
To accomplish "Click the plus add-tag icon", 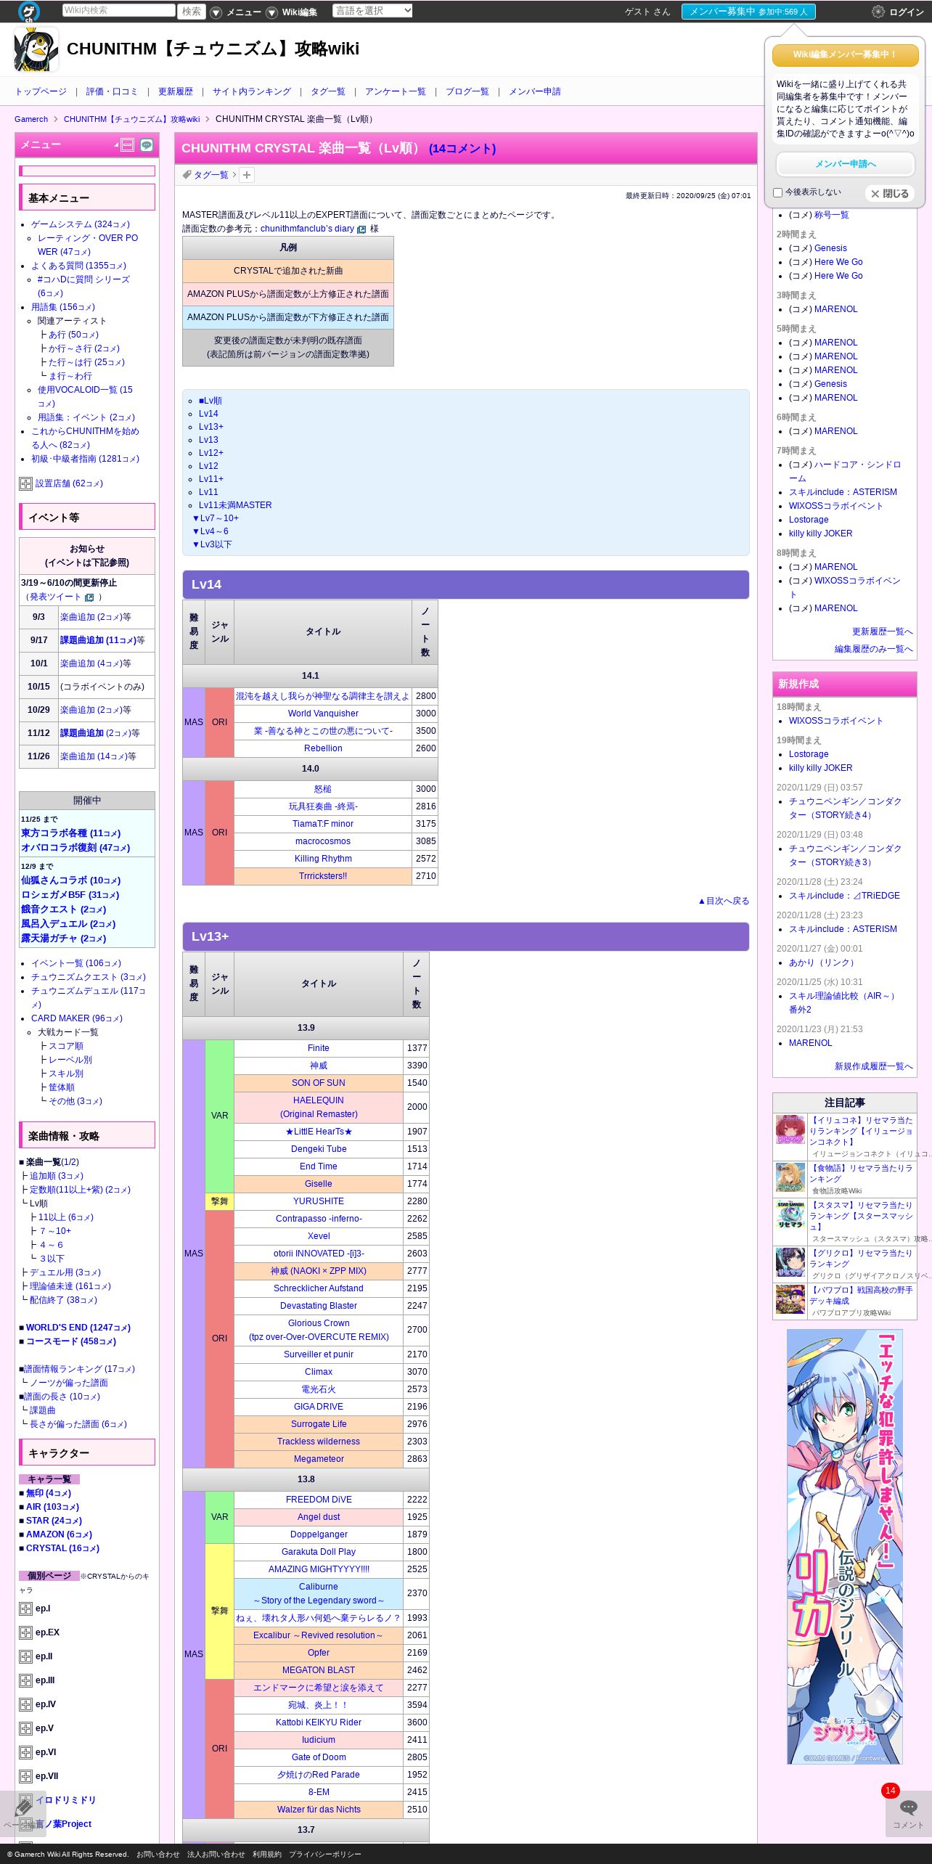I will tap(247, 175).
